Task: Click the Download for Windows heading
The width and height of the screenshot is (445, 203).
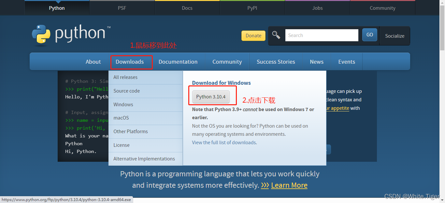Action: tap(222, 83)
